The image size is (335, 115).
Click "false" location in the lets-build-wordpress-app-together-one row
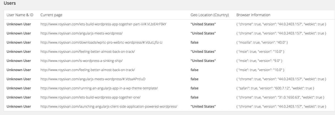[x=195, y=97]
